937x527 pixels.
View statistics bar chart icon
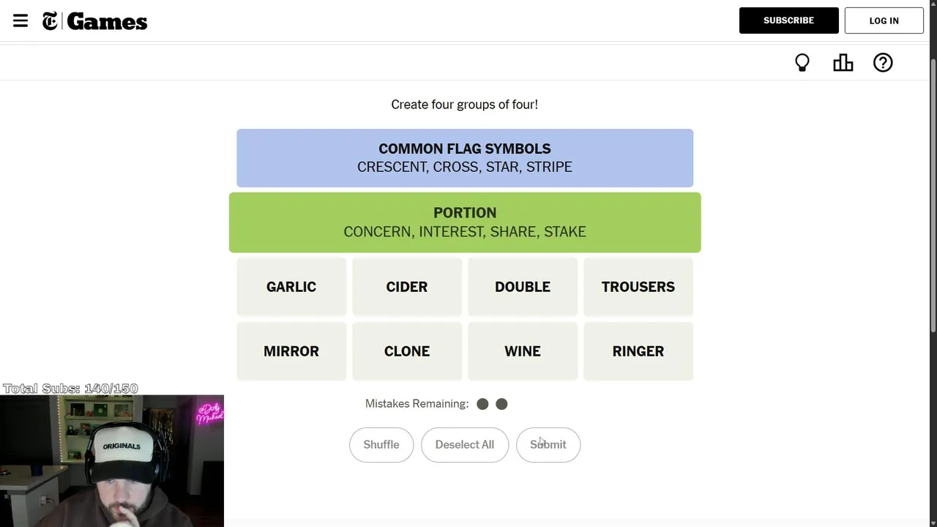(843, 63)
